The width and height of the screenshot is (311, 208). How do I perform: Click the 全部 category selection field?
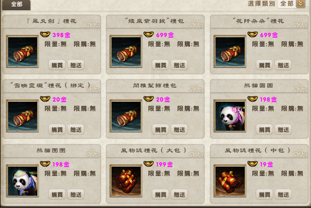(287, 4)
